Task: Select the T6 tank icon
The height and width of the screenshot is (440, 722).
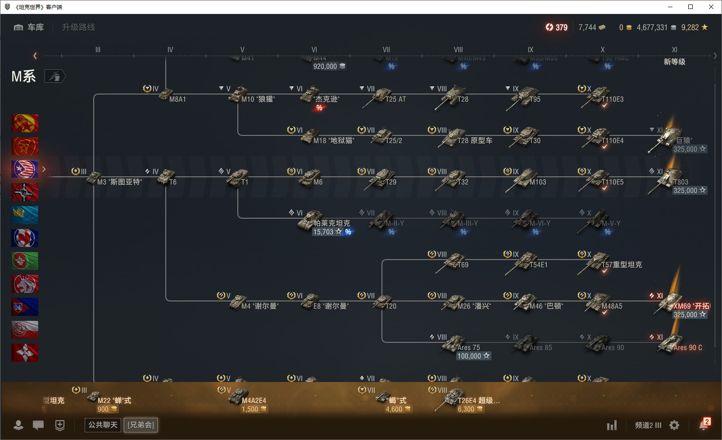Action: tap(167, 176)
